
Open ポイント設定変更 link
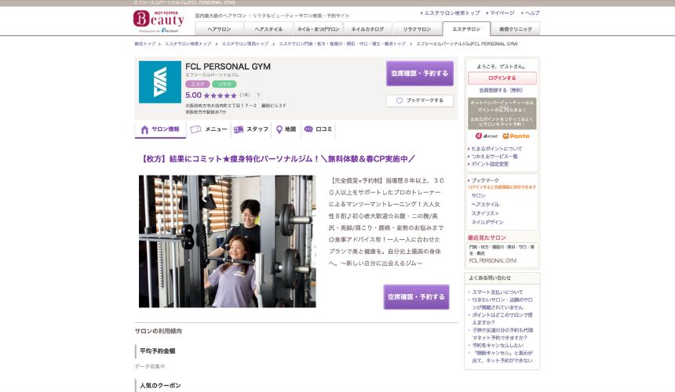click(490, 164)
